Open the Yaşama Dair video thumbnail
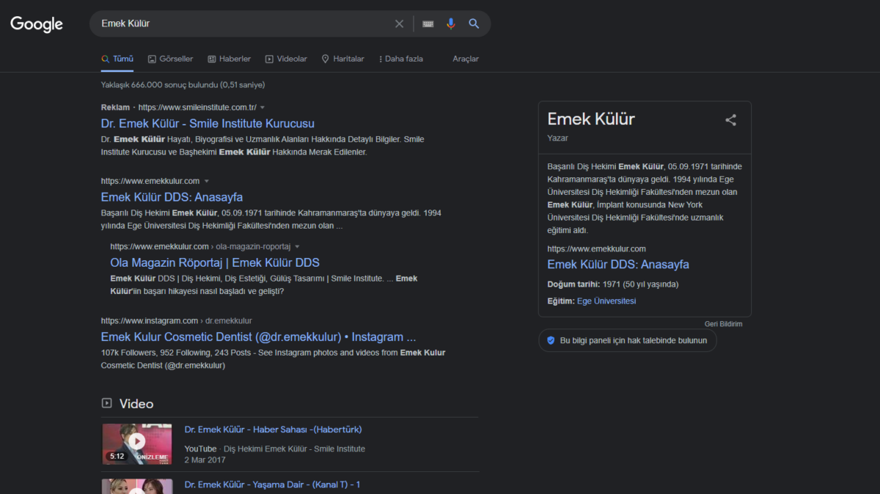Screen dimensions: 880x494 click(x=137, y=487)
